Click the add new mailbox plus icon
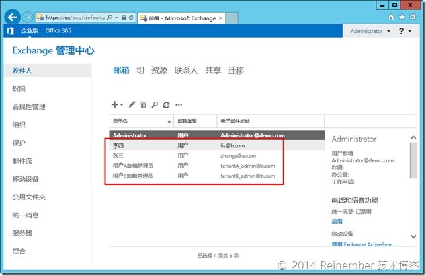This screenshot has height=276, width=426. (x=115, y=104)
